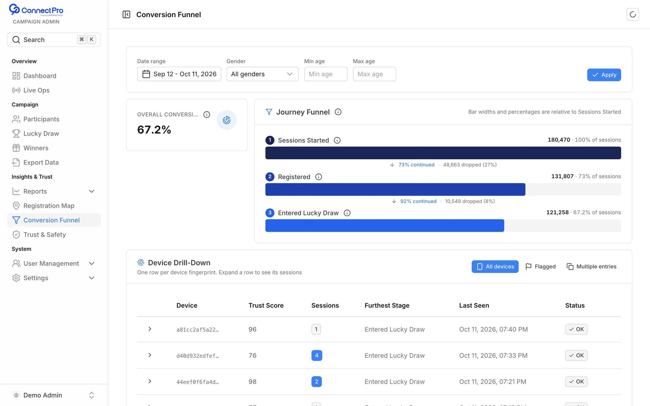Viewport: 650px width, 406px height.
Task: Open the Sep 12 - Oct 11 date range picker
Action: 179,74
